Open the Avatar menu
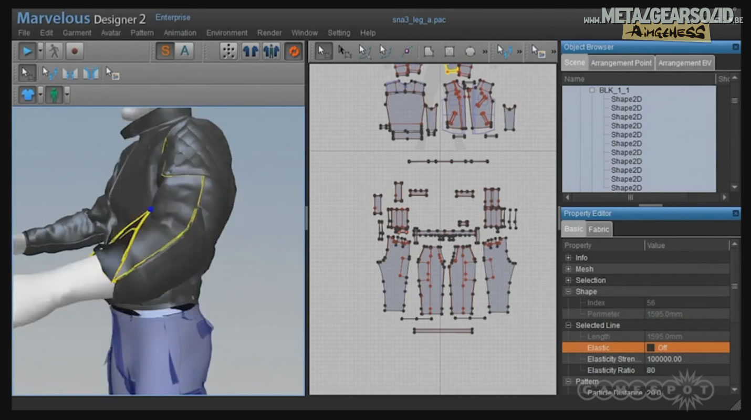 point(111,33)
